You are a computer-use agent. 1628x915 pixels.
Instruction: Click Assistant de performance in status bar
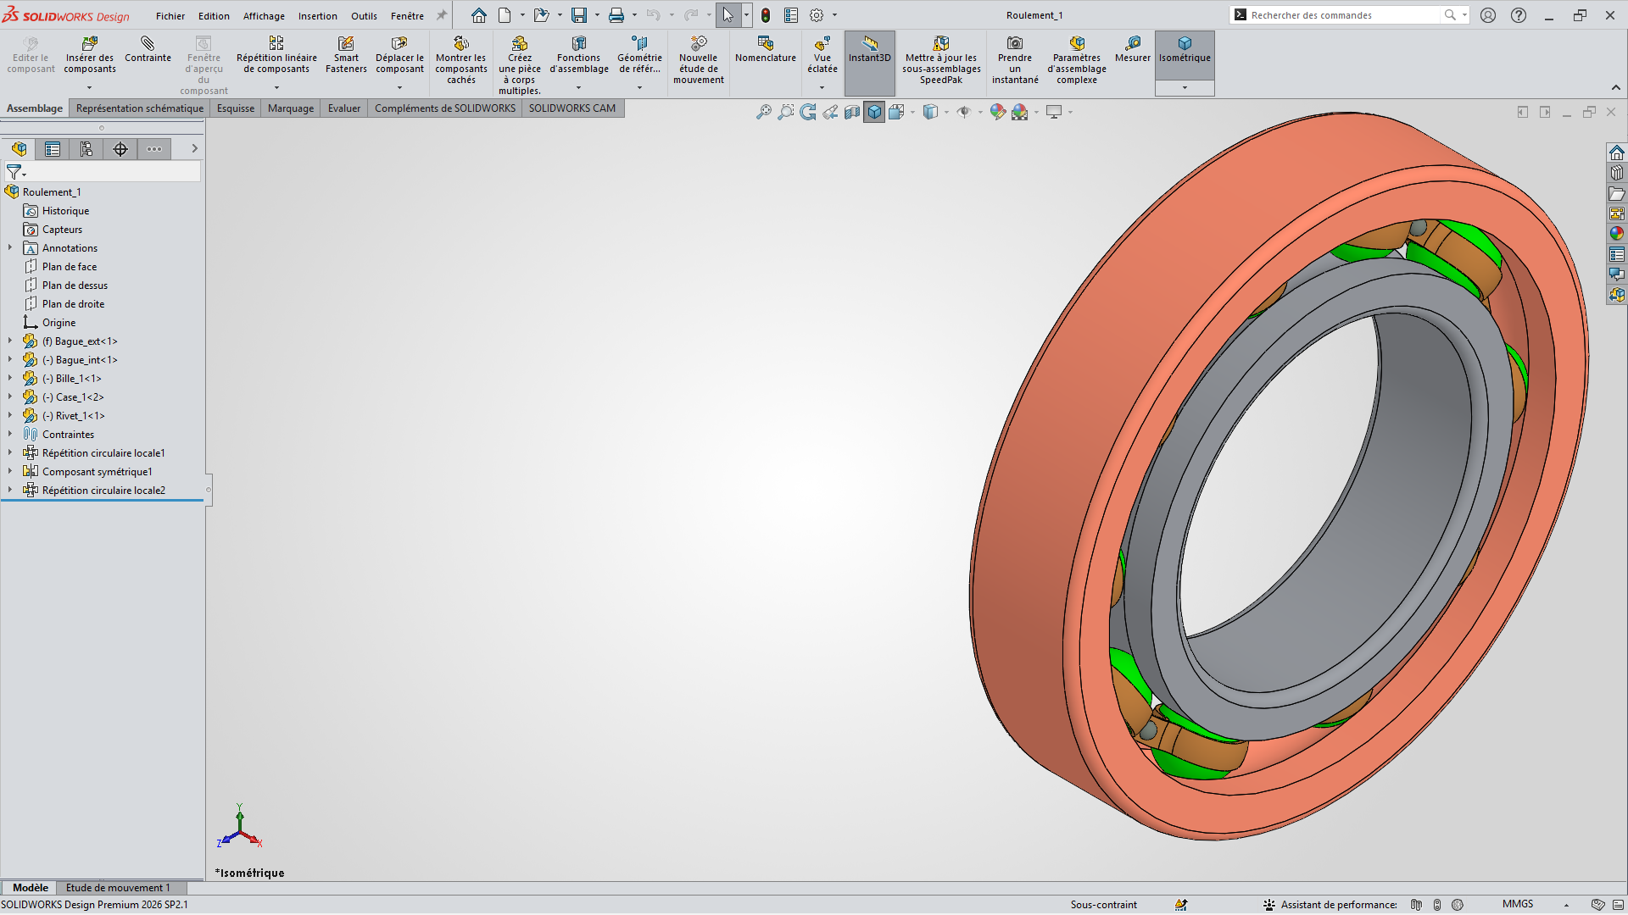point(1330,905)
